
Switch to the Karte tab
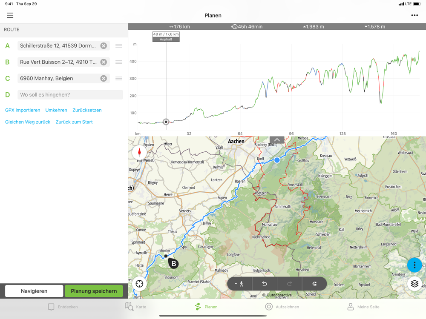(x=135, y=307)
